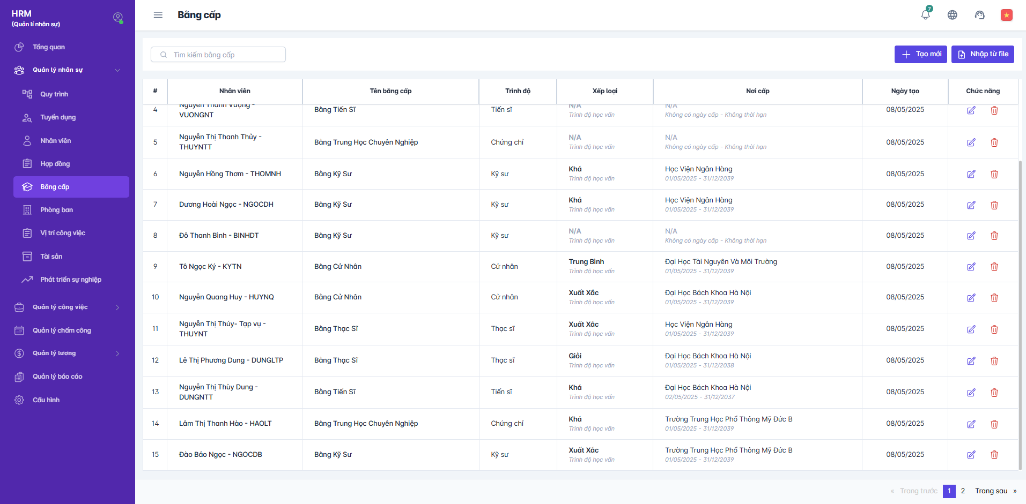Edit Nguyễn Hồng Thơm's degree record
1026x504 pixels.
click(x=971, y=174)
